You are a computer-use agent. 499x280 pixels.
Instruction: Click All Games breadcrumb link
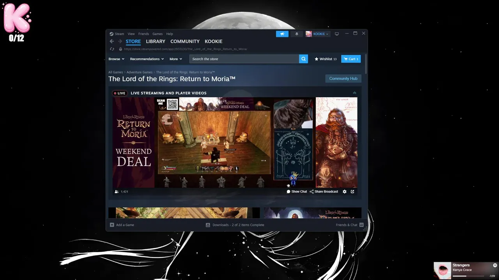point(115,72)
